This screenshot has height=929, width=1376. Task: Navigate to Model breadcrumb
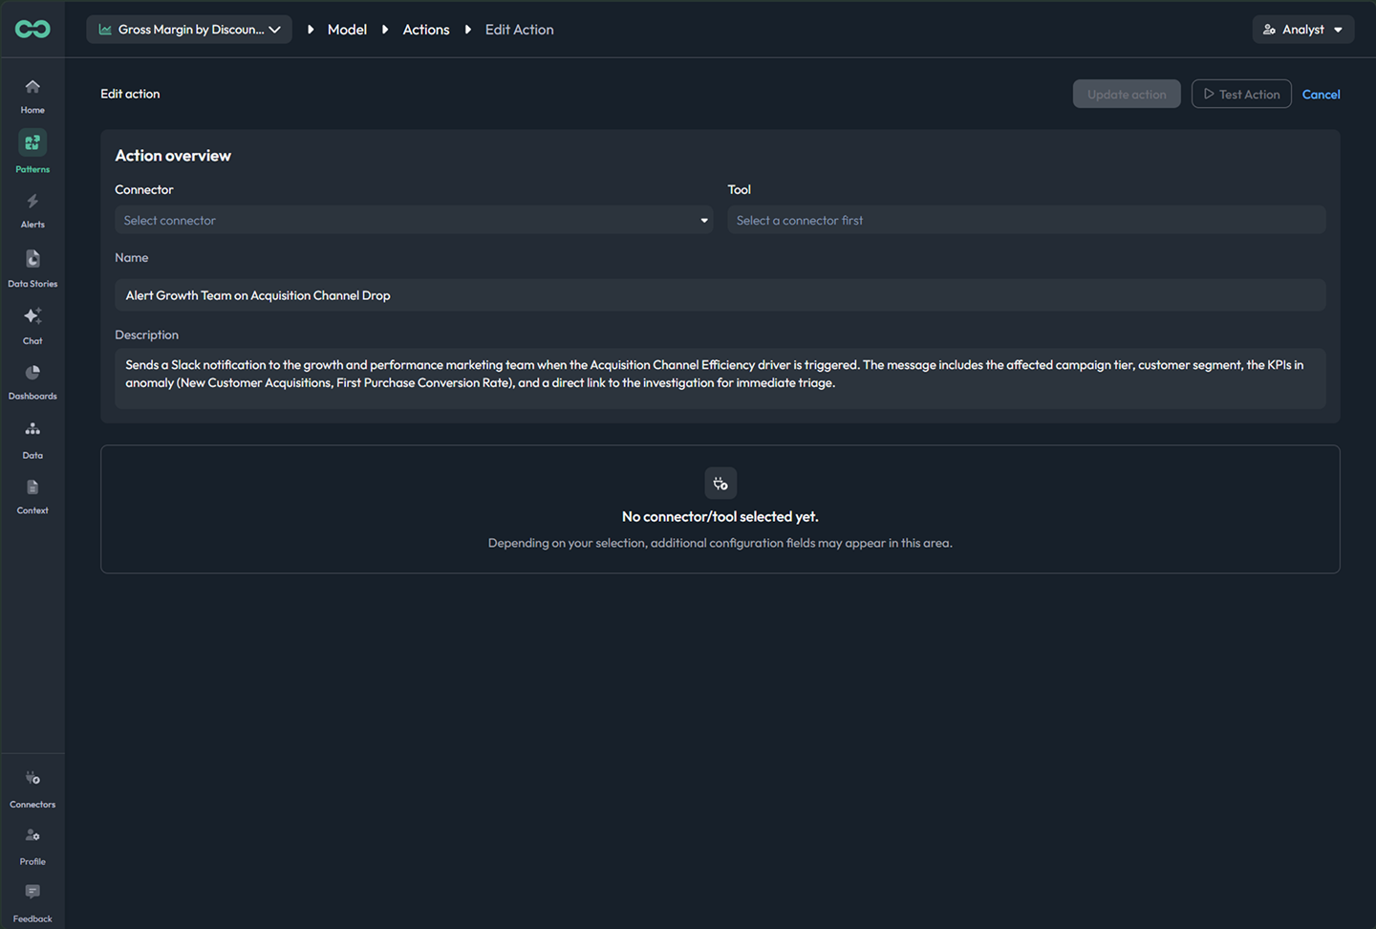tap(347, 30)
